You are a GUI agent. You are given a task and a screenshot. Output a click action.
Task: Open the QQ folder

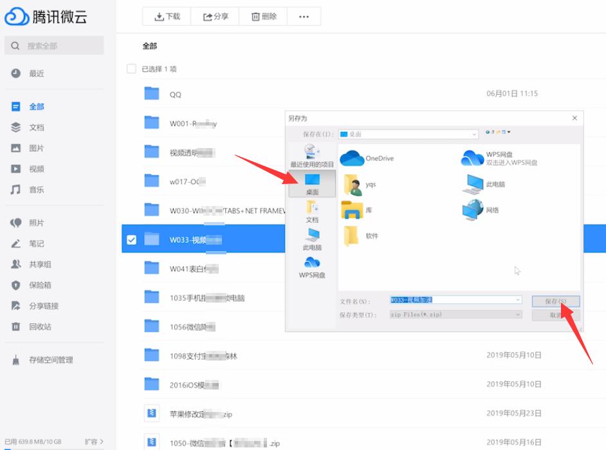coord(176,95)
